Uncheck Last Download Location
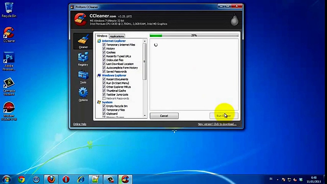The height and width of the screenshot is (184, 327). click(104, 64)
